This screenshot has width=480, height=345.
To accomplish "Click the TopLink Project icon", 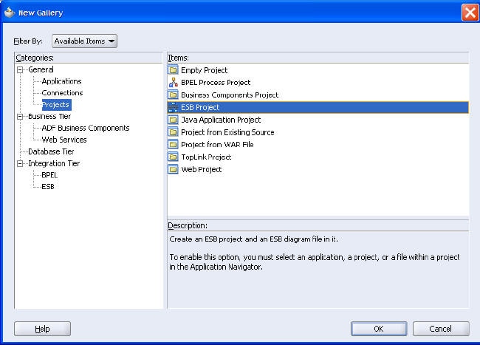I will pos(173,157).
